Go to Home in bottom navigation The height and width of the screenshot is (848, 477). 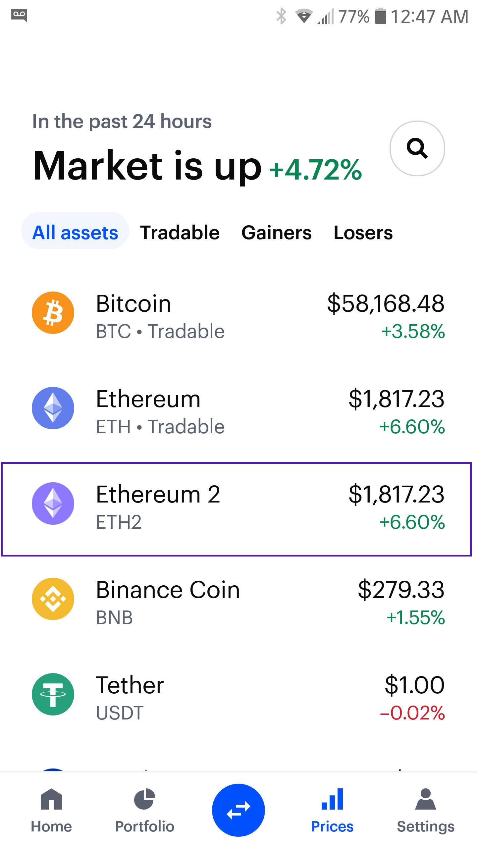point(51,811)
